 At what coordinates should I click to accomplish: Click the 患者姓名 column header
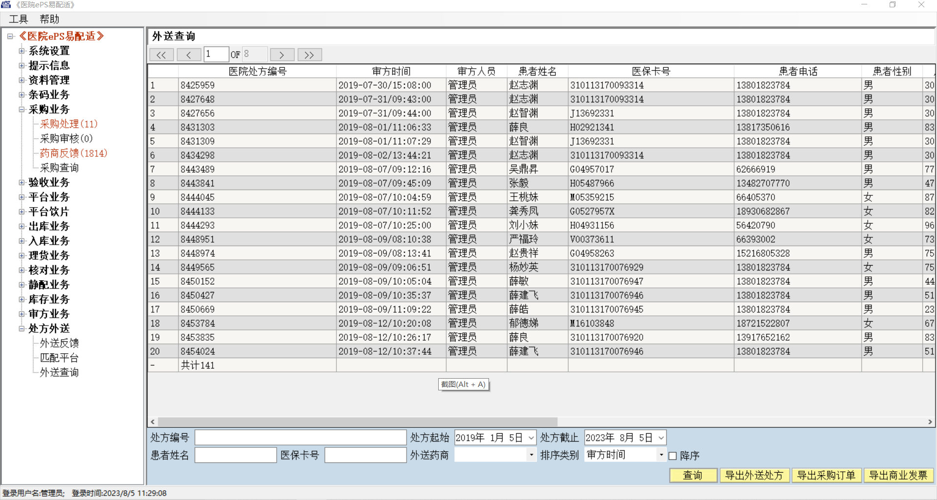(538, 71)
